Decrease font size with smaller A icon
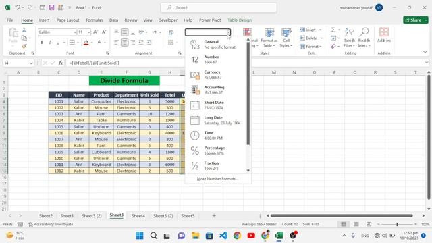Viewport: 432px width, 243px height. click(104, 32)
